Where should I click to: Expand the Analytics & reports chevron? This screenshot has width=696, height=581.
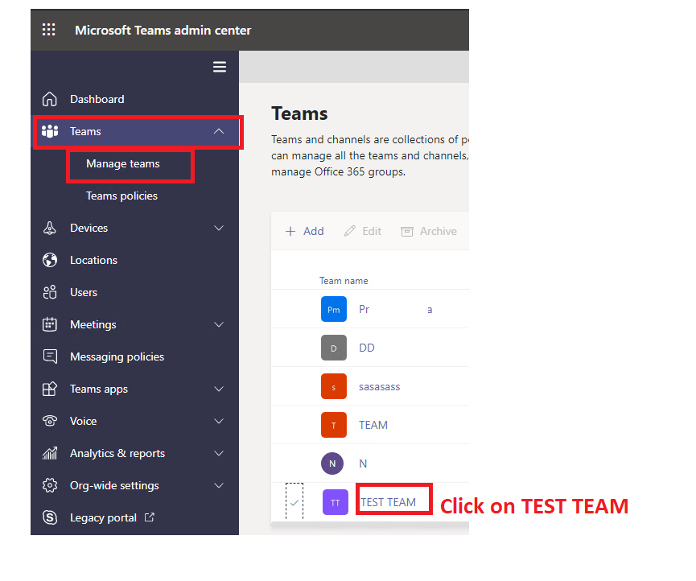219,453
